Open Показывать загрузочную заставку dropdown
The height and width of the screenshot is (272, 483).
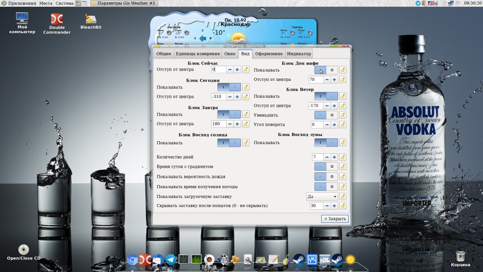pyautogui.click(x=322, y=196)
